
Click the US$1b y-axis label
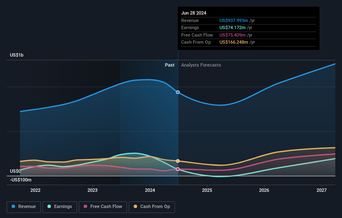(x=17, y=55)
